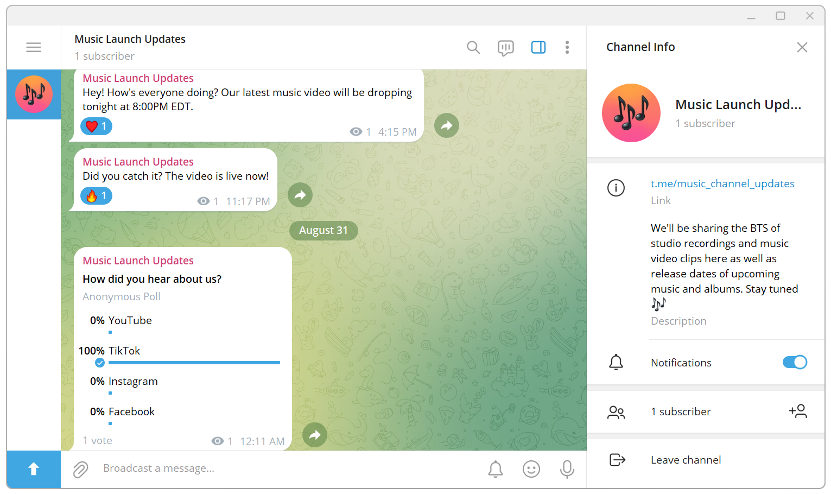This screenshot has height=494, width=831.
Task: Search messages in this channel
Action: pyautogui.click(x=473, y=47)
